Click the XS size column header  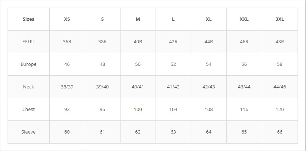tap(67, 19)
